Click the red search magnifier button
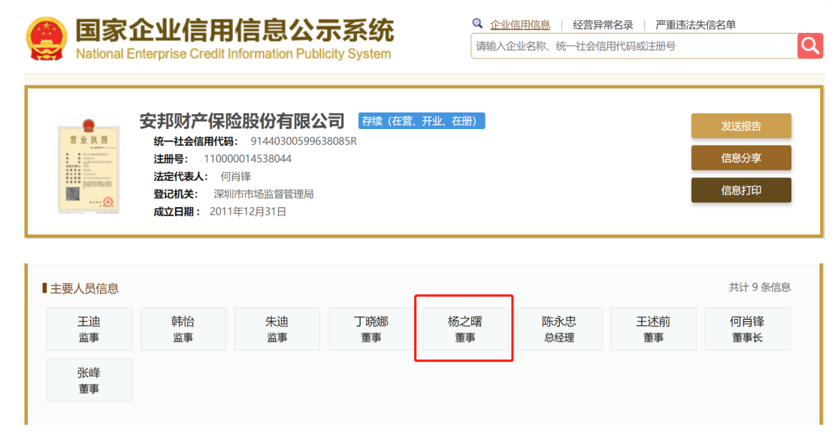The image size is (835, 436). (810, 46)
